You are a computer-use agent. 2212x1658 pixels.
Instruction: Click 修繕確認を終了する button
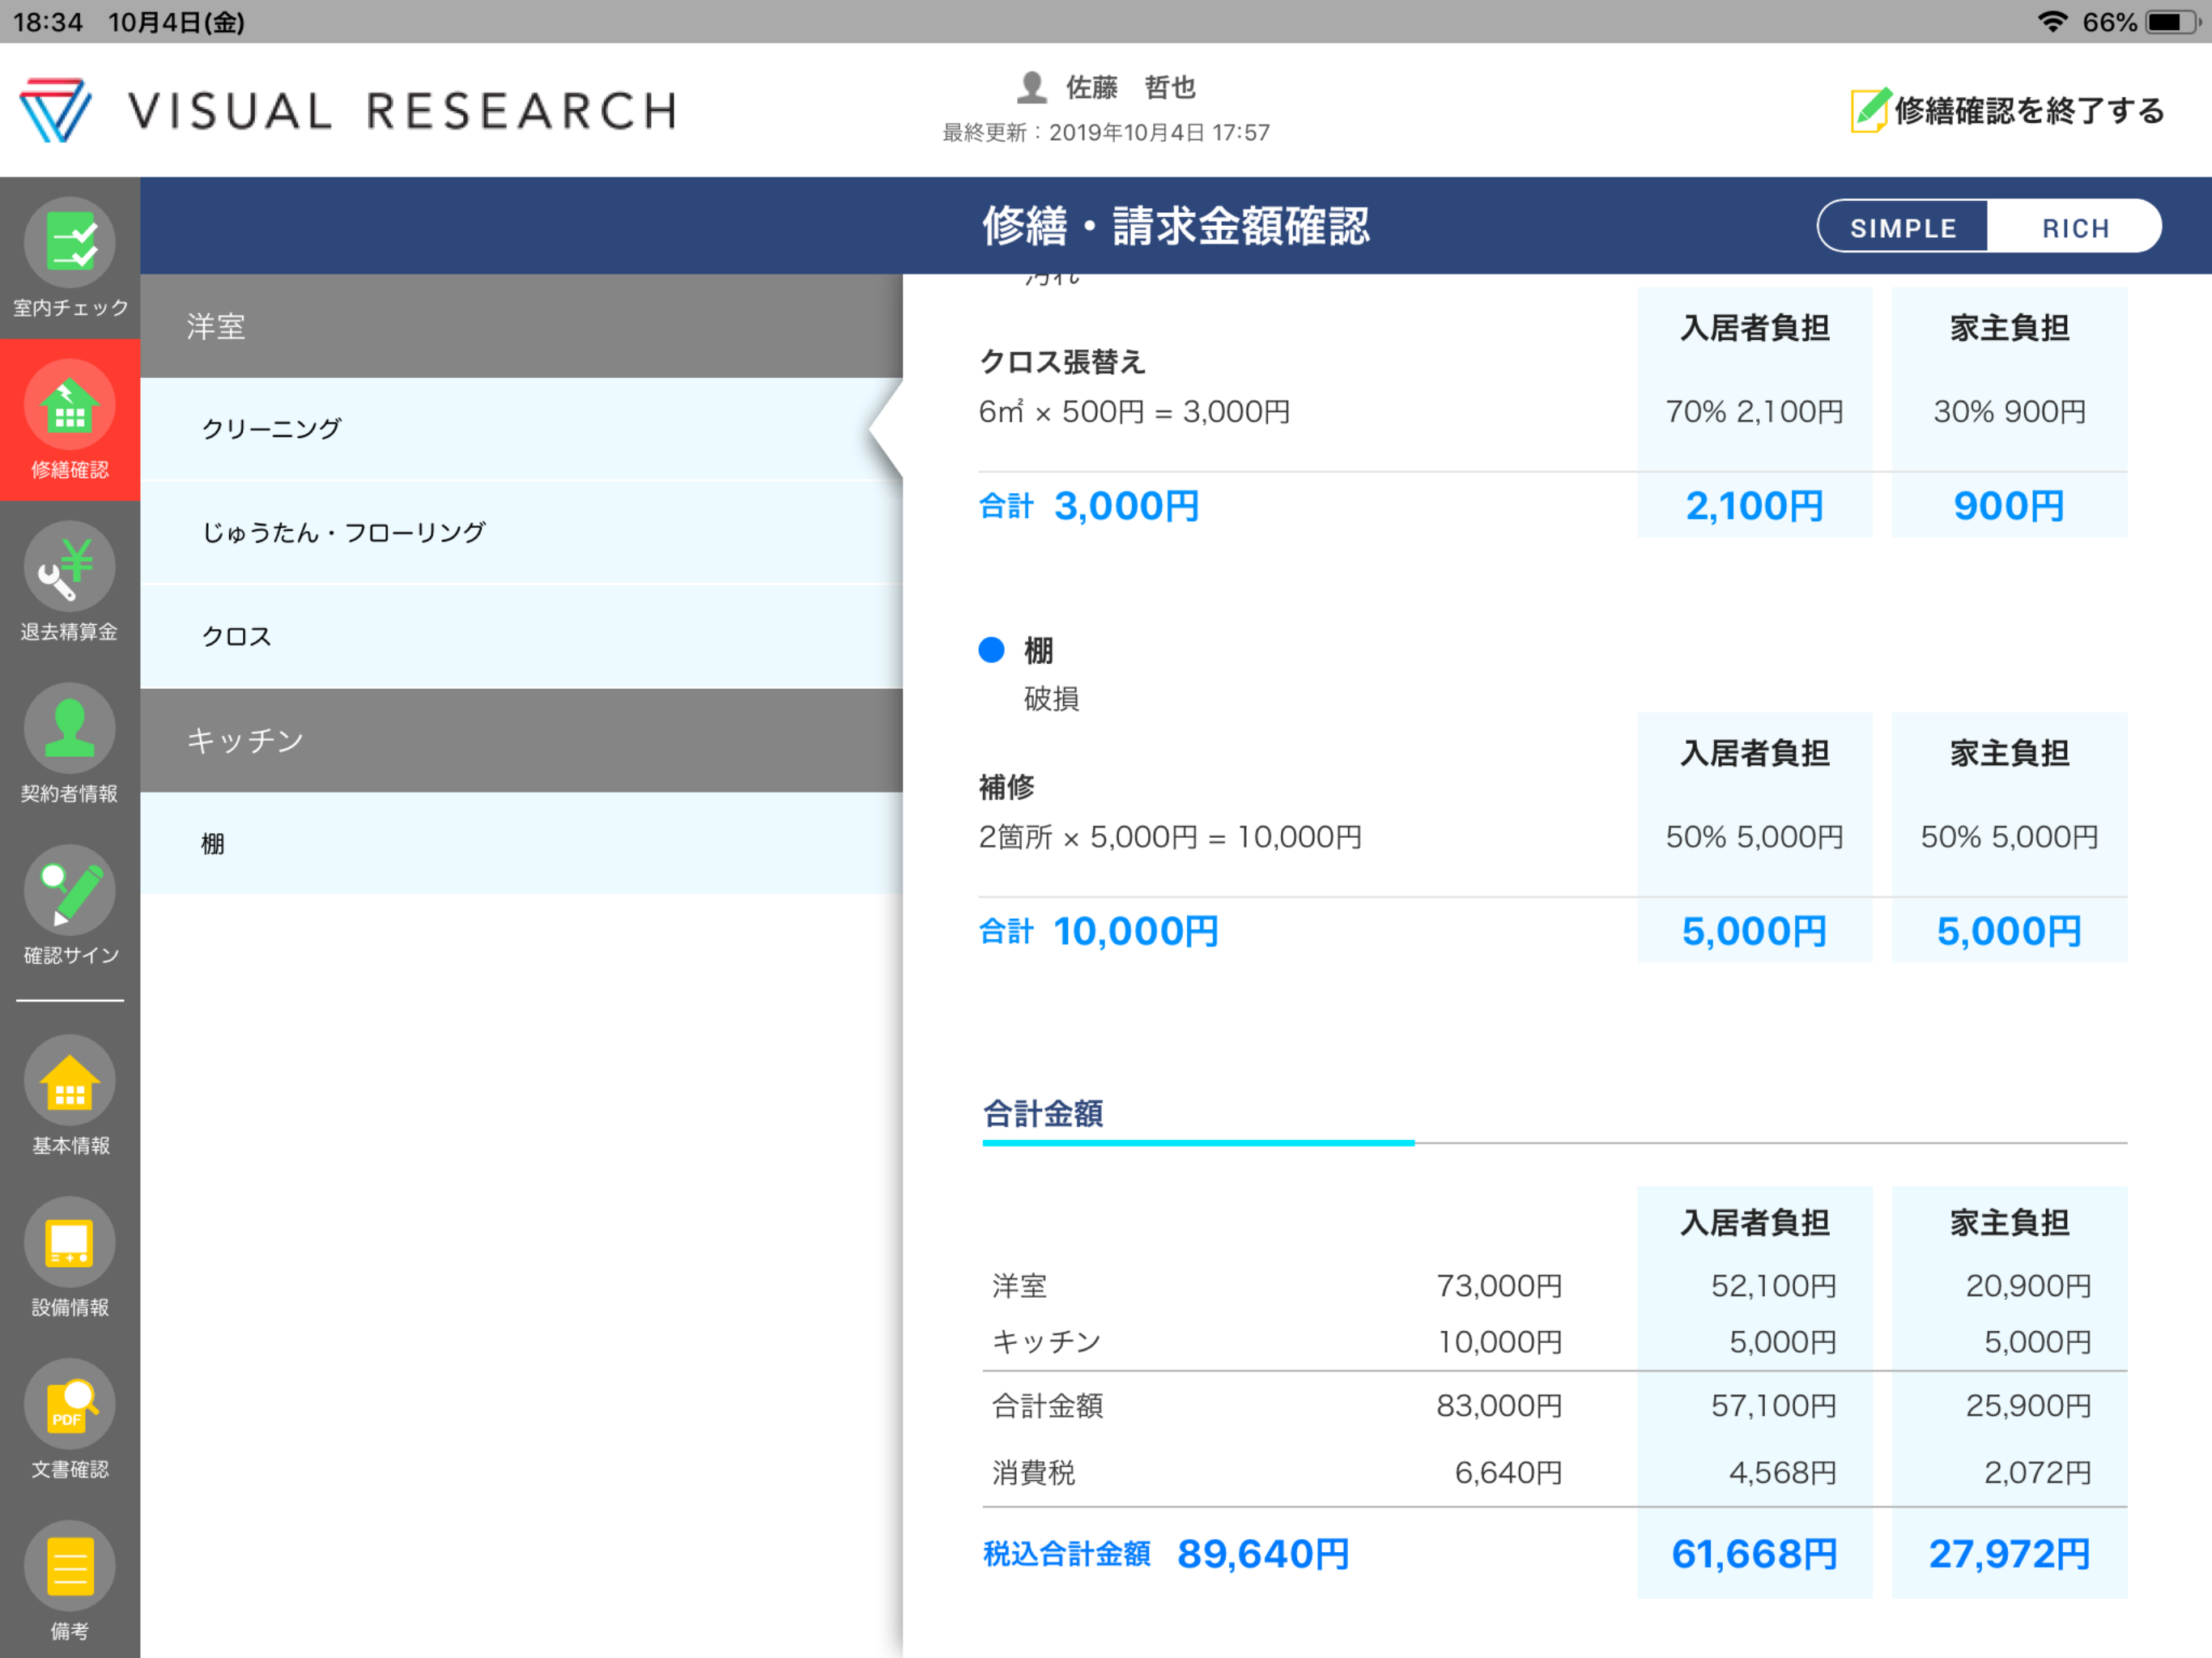2008,110
